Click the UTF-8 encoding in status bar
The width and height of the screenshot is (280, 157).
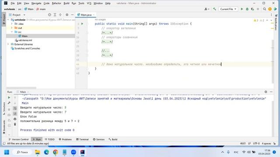256,143
